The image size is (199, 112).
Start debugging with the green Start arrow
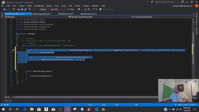(x=68, y=9)
